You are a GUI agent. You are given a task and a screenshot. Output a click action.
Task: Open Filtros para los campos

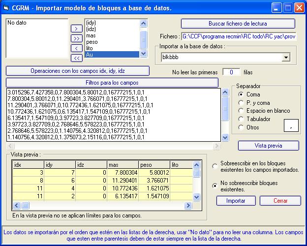tap(112, 83)
